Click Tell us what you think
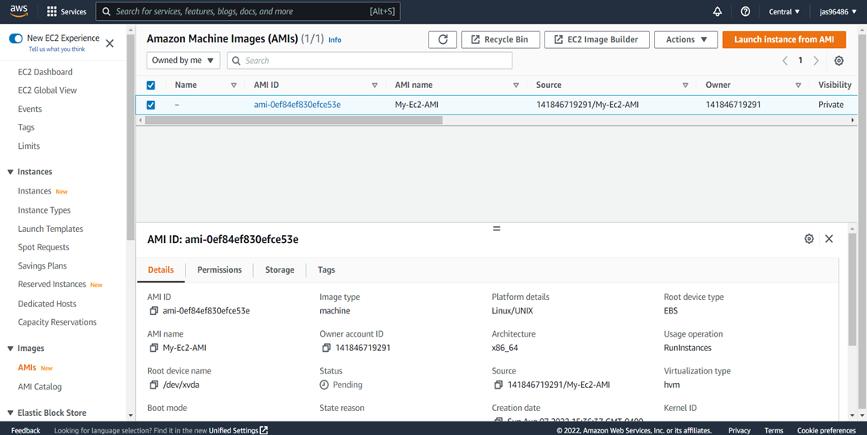Image resolution: width=867 pixels, height=435 pixels. [57, 49]
